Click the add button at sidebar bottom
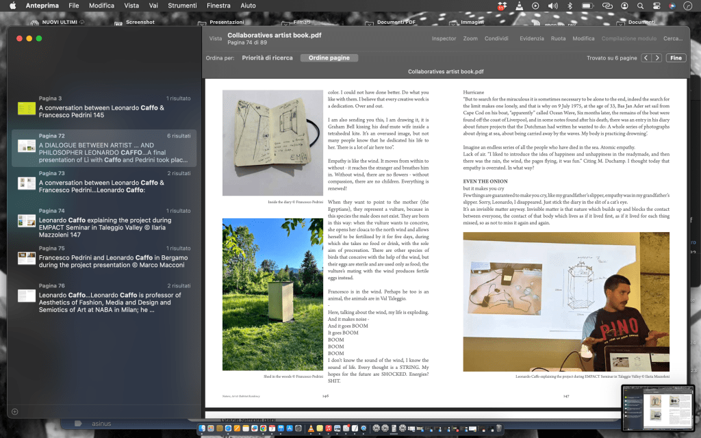This screenshot has width=701, height=438. tap(15, 411)
